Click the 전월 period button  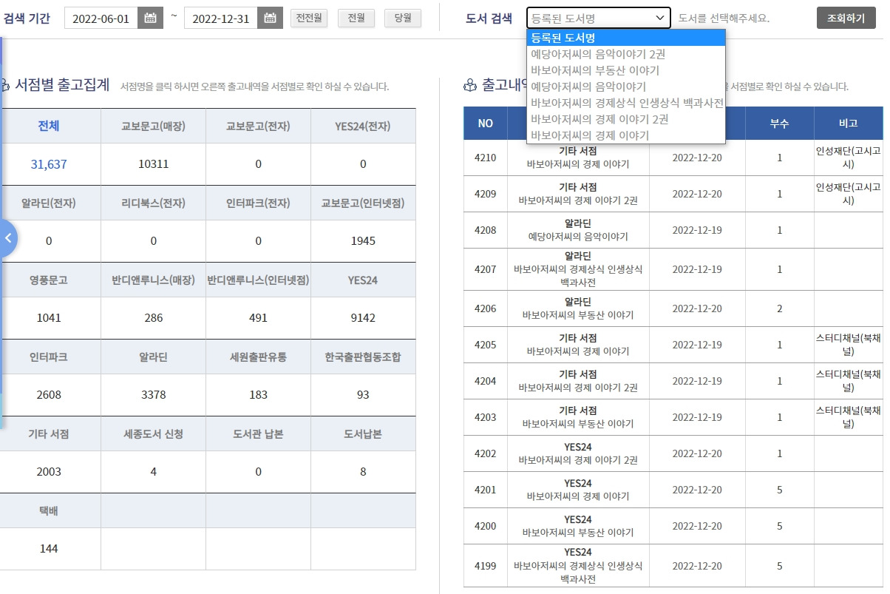tap(356, 18)
